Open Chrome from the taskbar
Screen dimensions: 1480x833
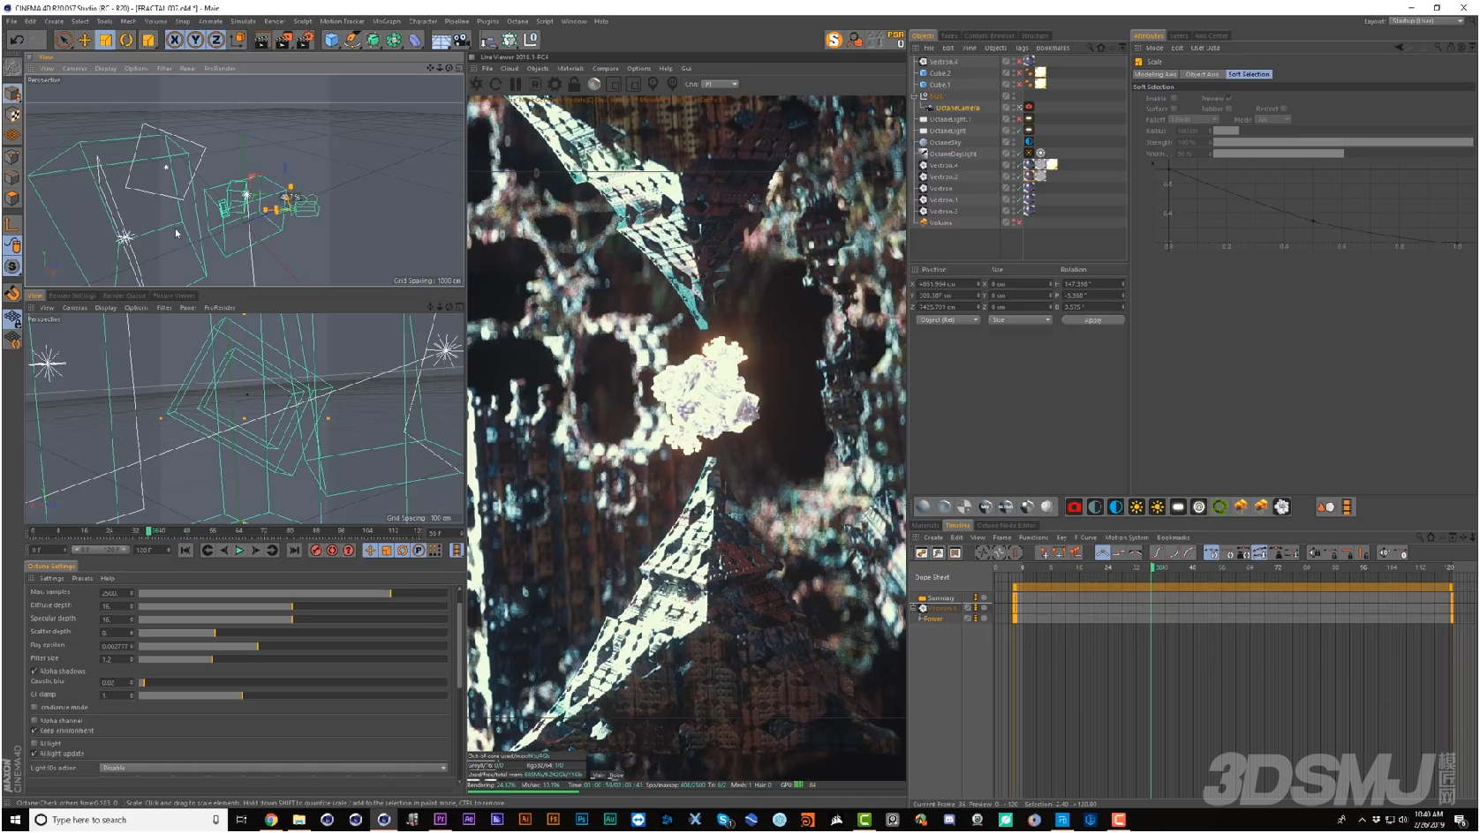(271, 820)
